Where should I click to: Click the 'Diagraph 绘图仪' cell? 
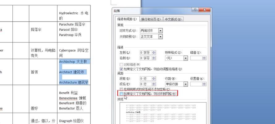(74, 118)
